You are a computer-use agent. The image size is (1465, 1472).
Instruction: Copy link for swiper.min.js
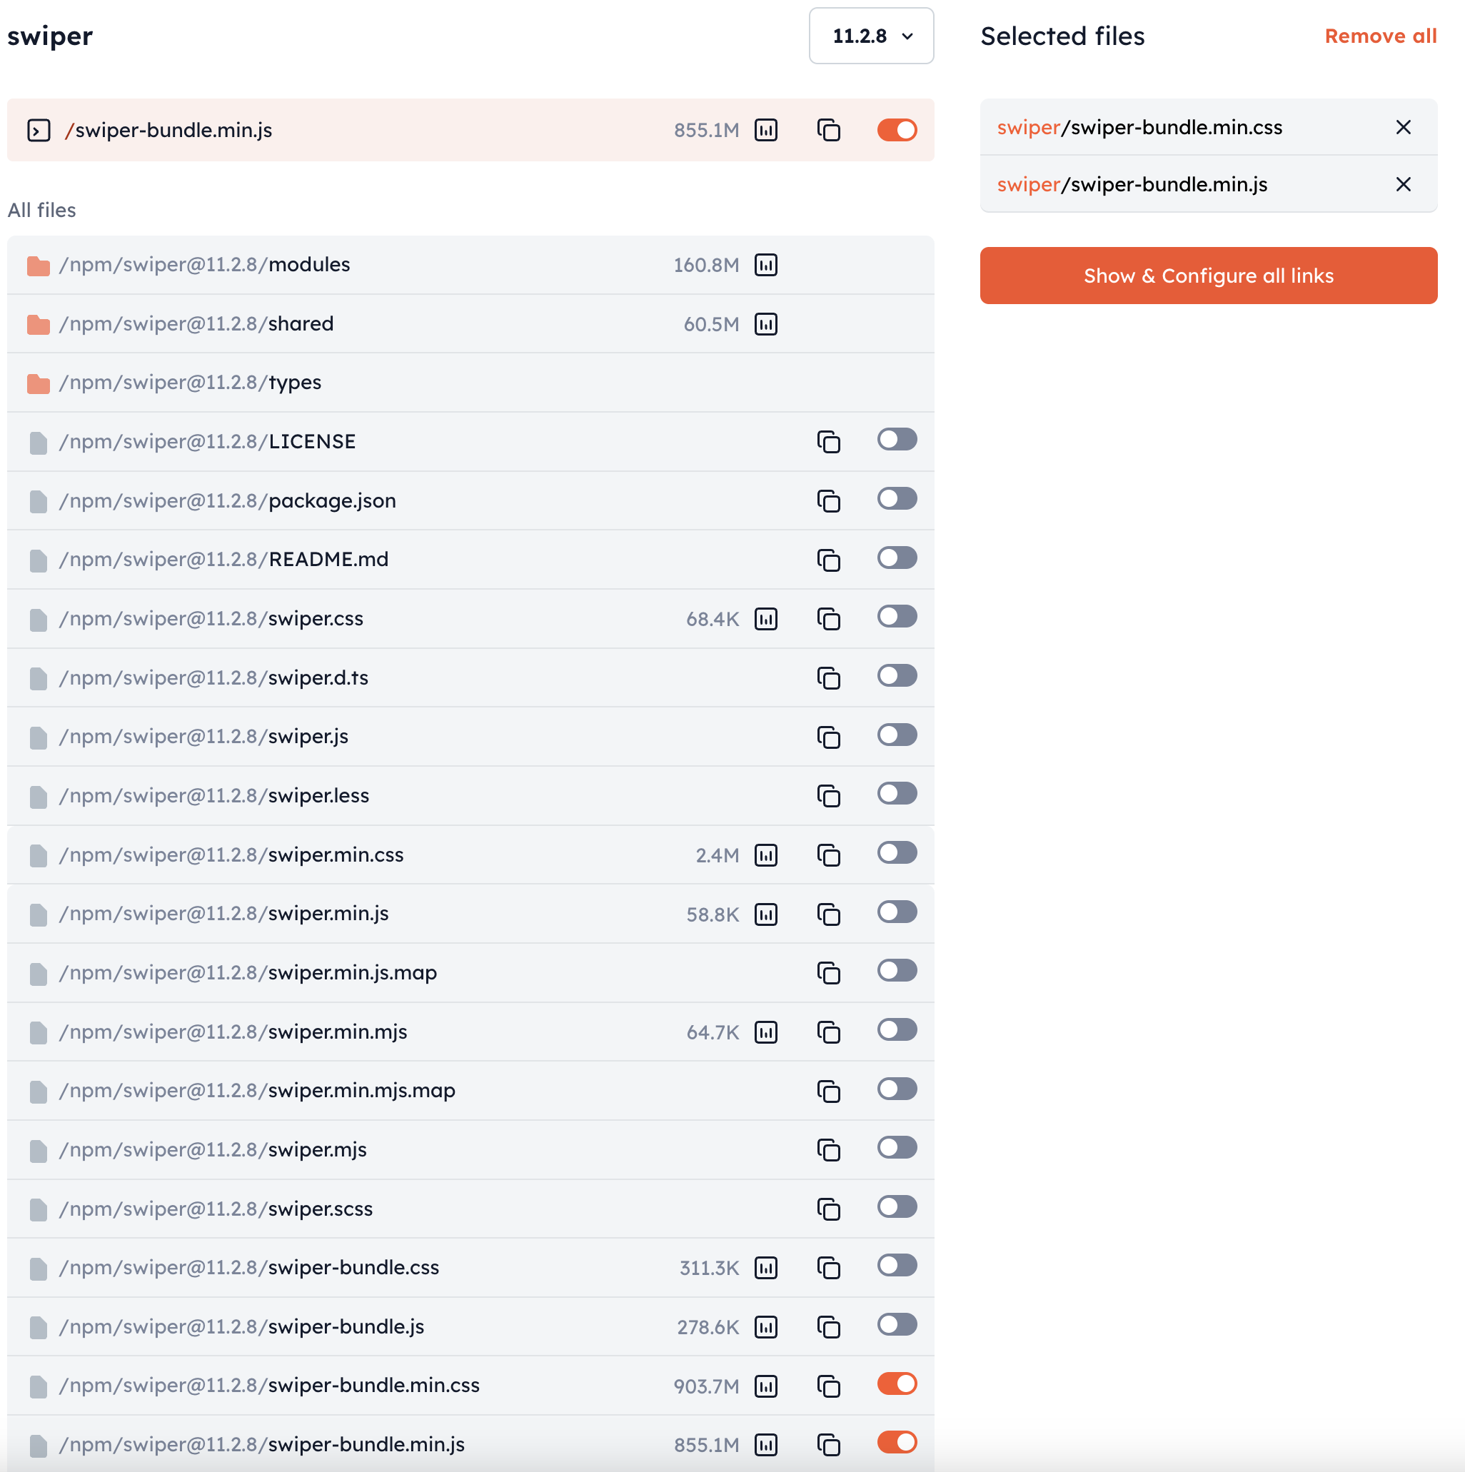tap(828, 914)
